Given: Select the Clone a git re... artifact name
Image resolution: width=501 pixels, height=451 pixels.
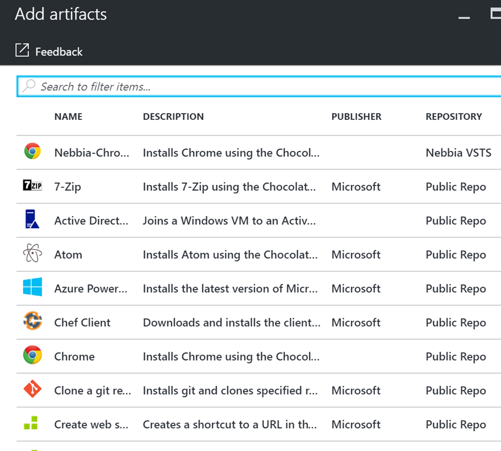Looking at the screenshot, I should click(93, 391).
